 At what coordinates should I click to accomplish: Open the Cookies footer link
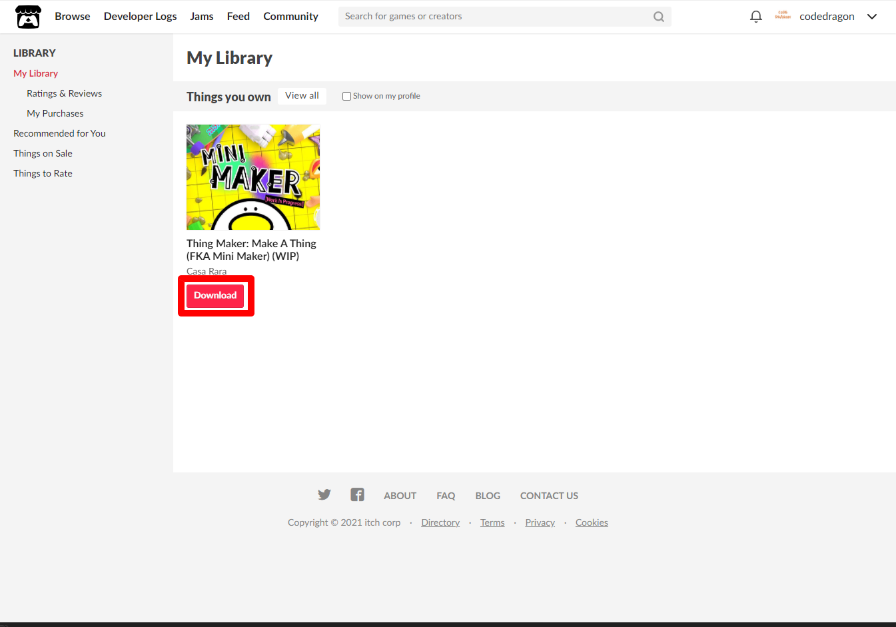(x=592, y=522)
